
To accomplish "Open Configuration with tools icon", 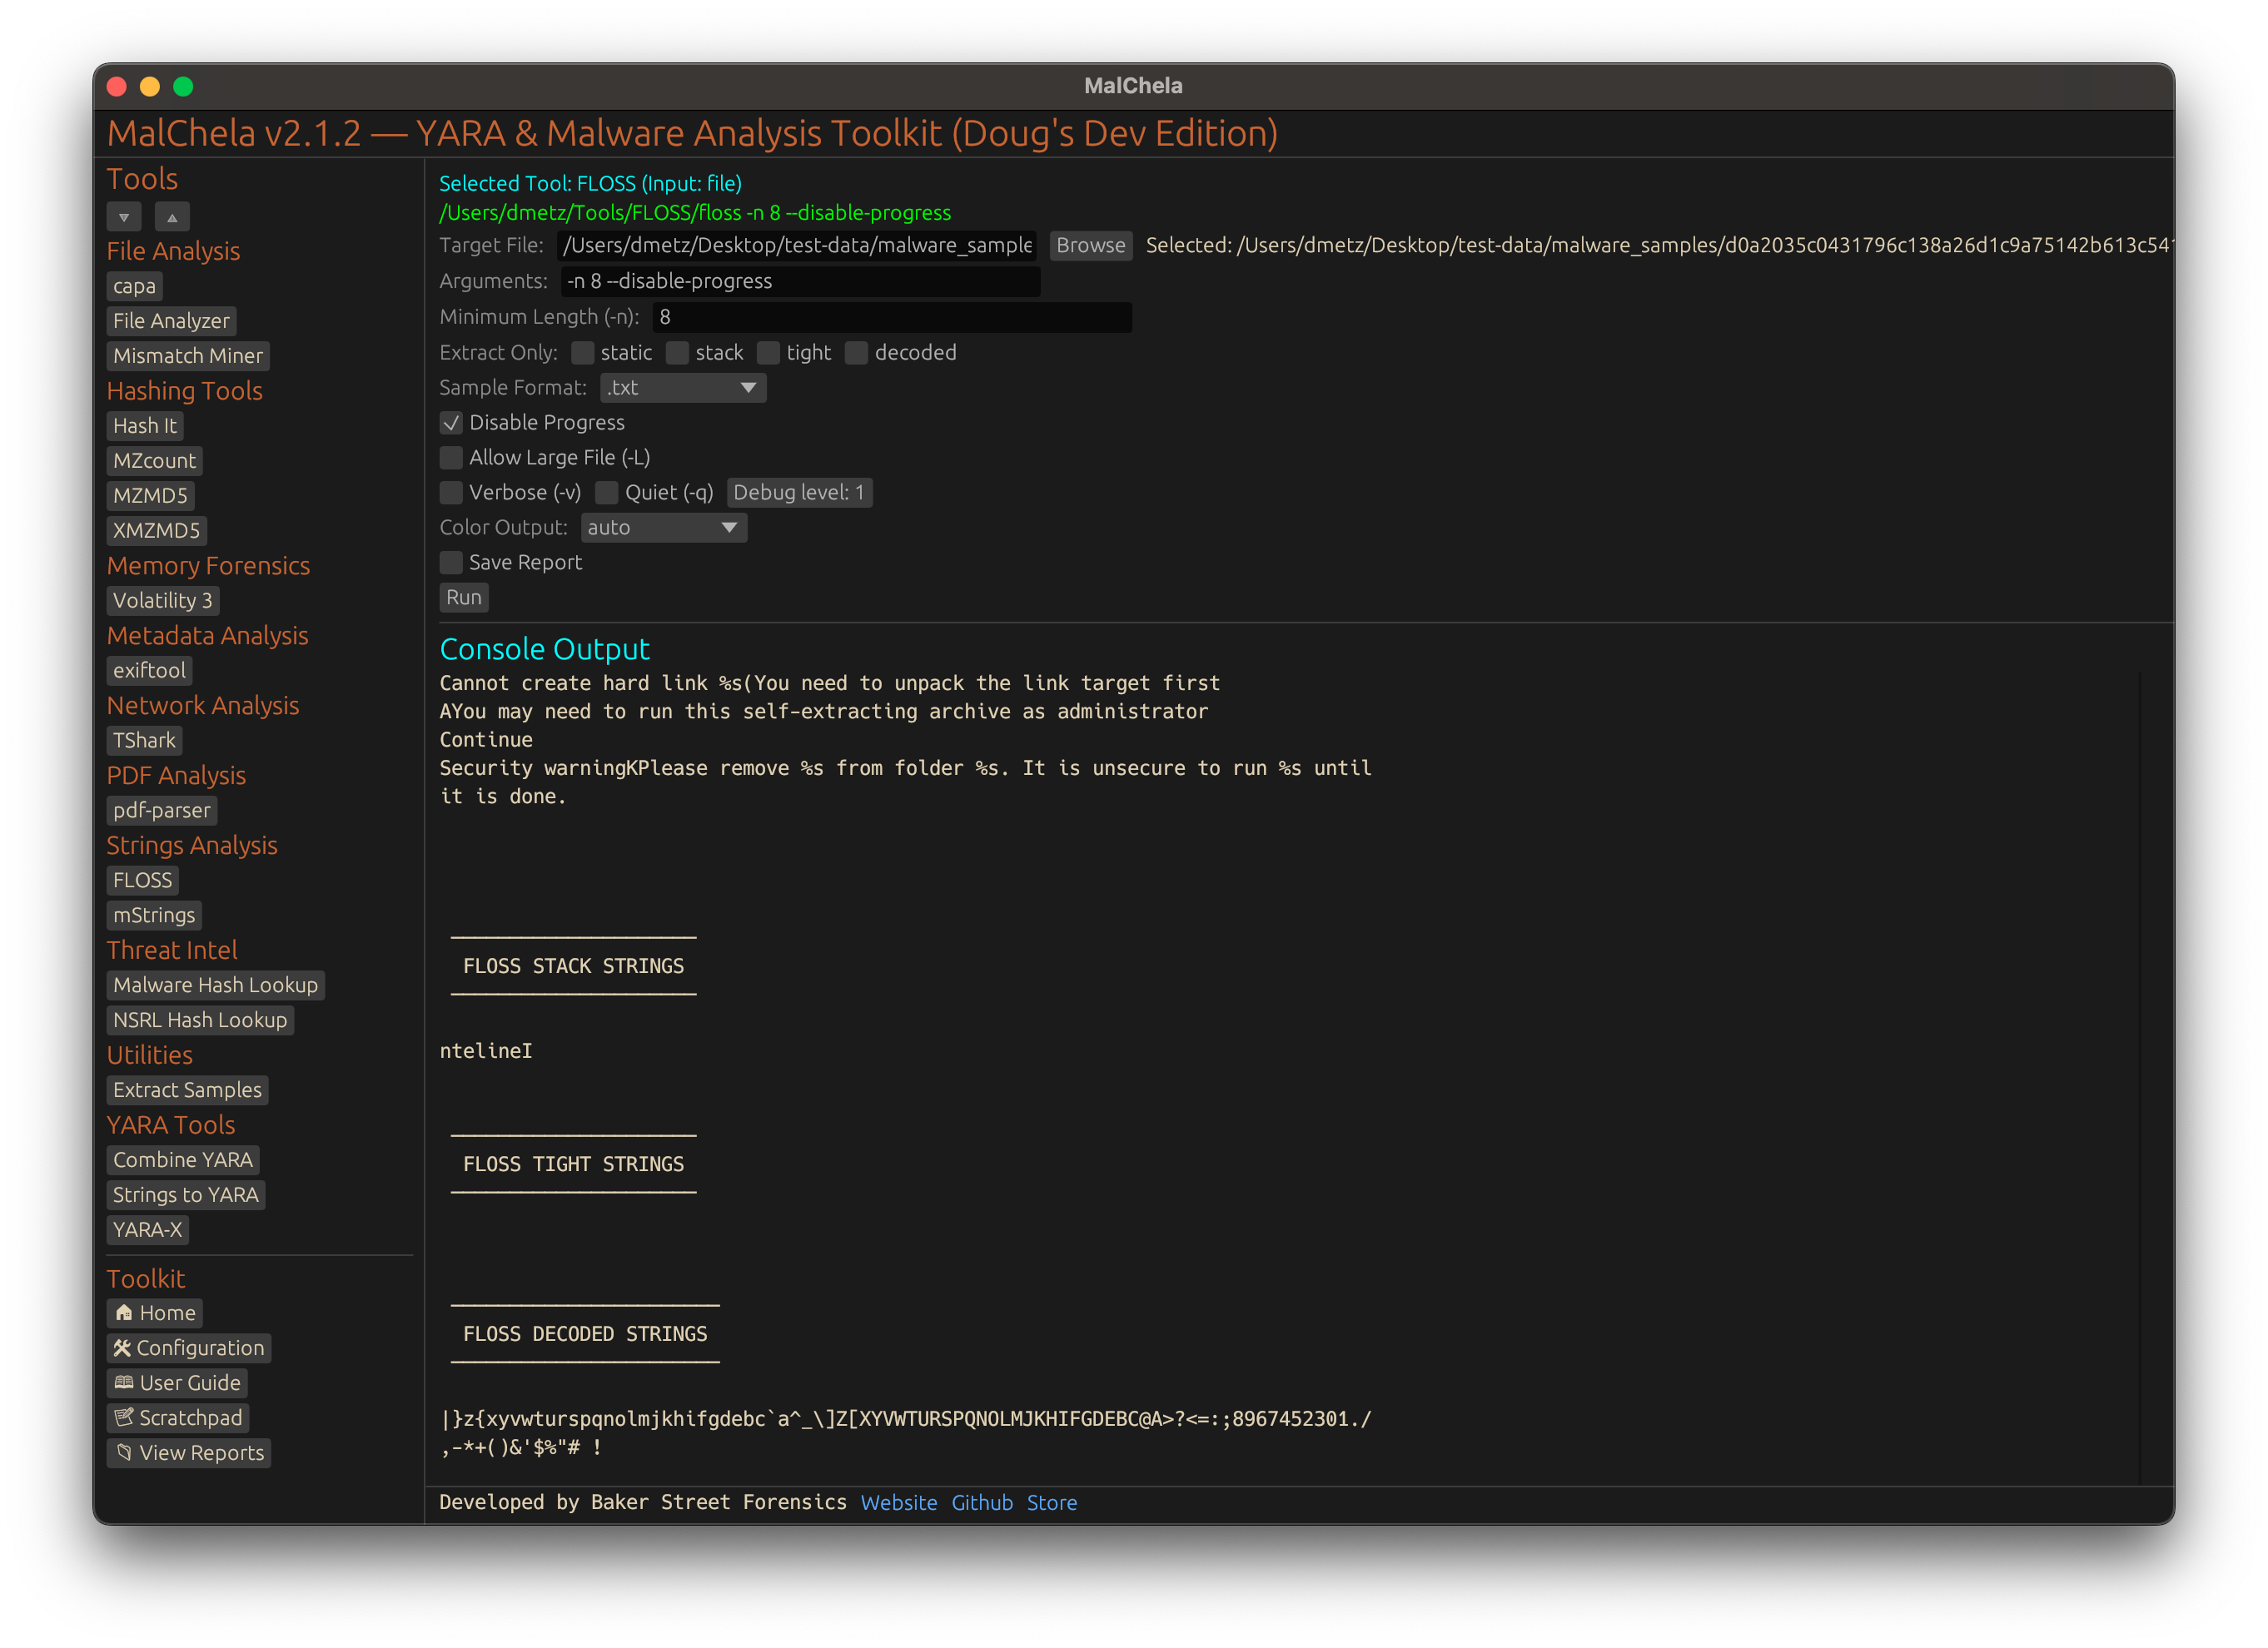I will tap(189, 1348).
